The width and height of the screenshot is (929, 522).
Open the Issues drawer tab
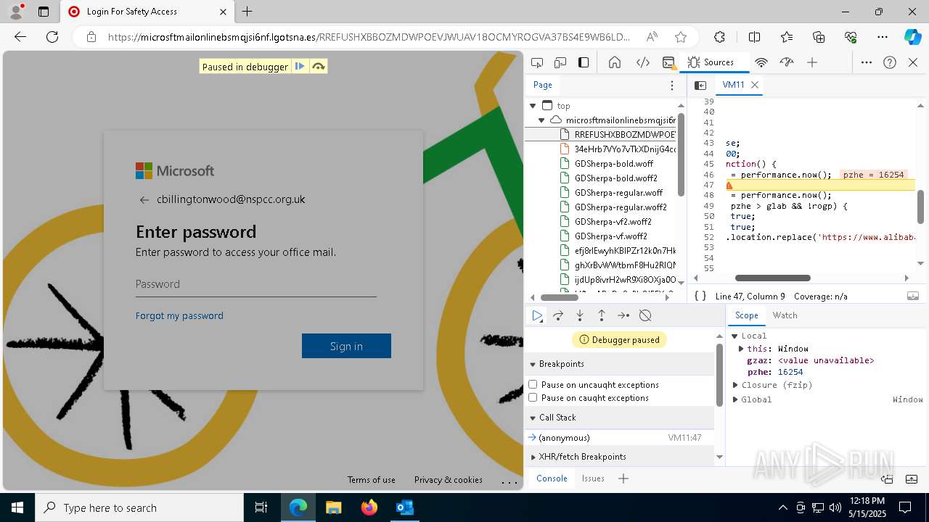click(593, 478)
